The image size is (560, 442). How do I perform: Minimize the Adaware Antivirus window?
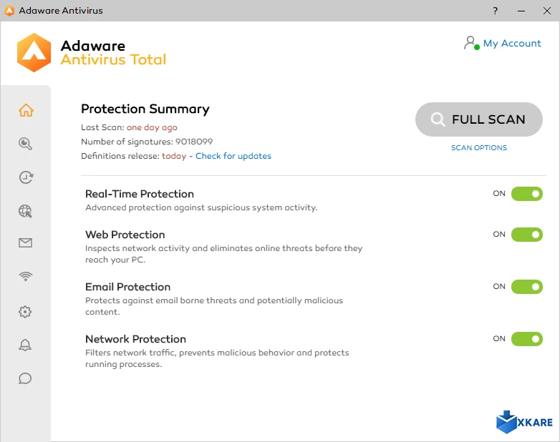point(521,11)
